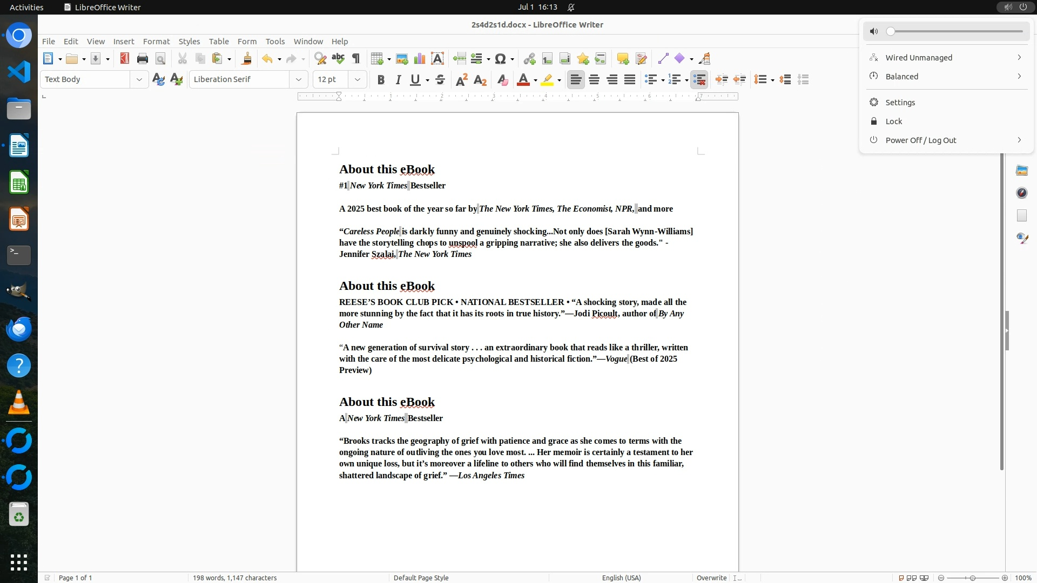The height and width of the screenshot is (583, 1037).
Task: Open Find & Replace tool
Action: (x=320, y=59)
